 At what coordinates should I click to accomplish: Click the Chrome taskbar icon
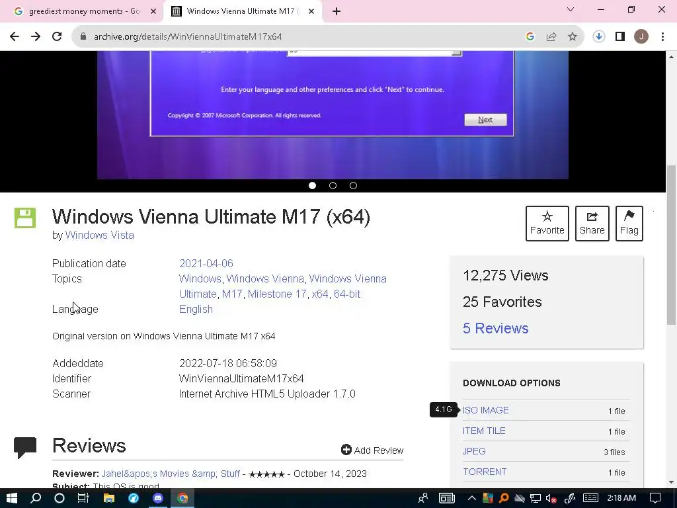[182, 498]
